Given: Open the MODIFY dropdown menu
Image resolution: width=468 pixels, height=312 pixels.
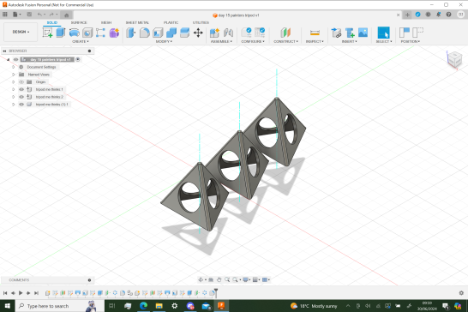Looking at the screenshot, I should pyautogui.click(x=164, y=41).
